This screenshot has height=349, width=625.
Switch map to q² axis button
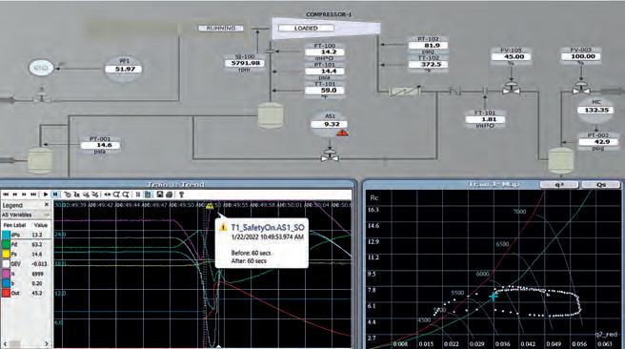click(559, 184)
